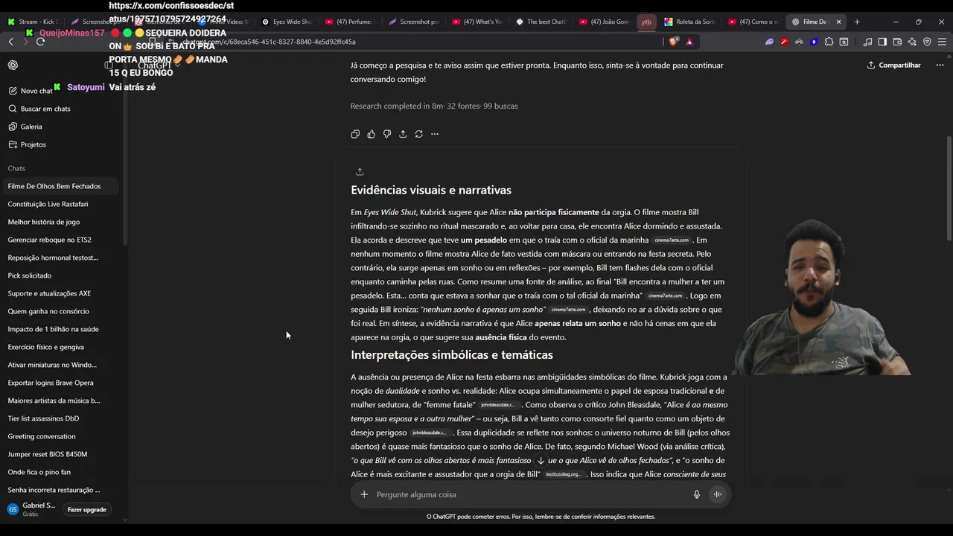Open ChatGPT logo in sidebar
This screenshot has height=536, width=953.
[x=13, y=66]
